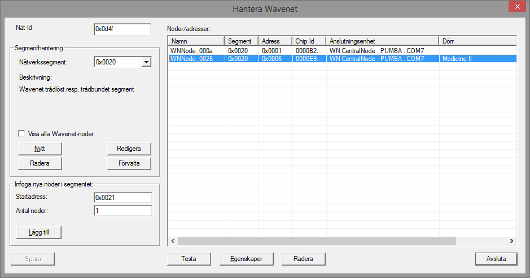Click the Nät-Id input field

click(122, 29)
